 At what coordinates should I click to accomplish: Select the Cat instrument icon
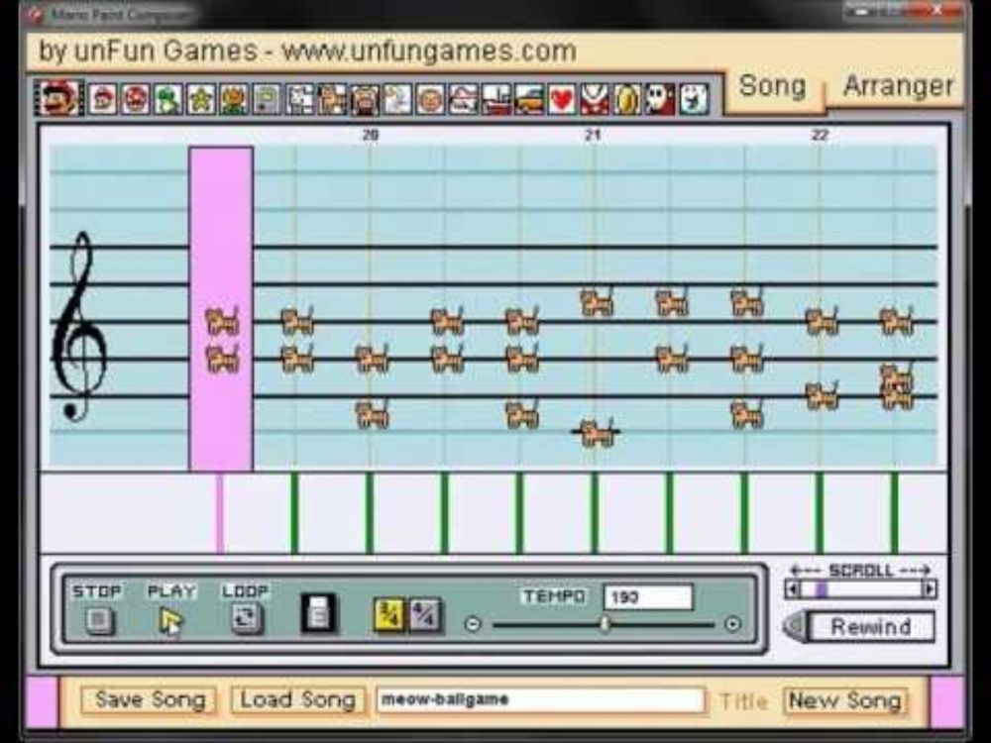(332, 100)
